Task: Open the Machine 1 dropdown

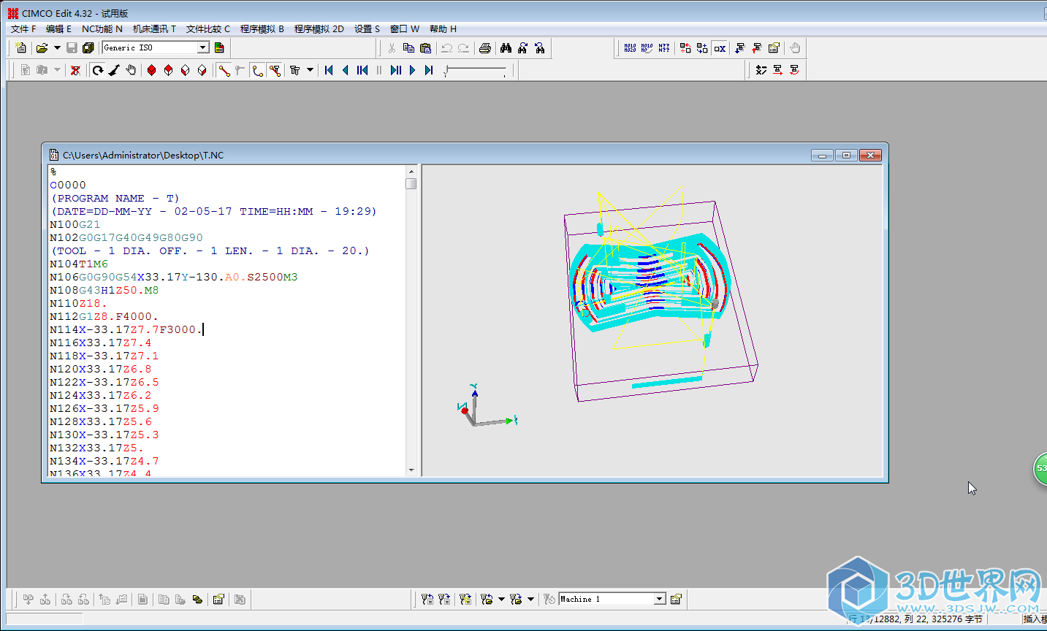Action: [x=660, y=599]
